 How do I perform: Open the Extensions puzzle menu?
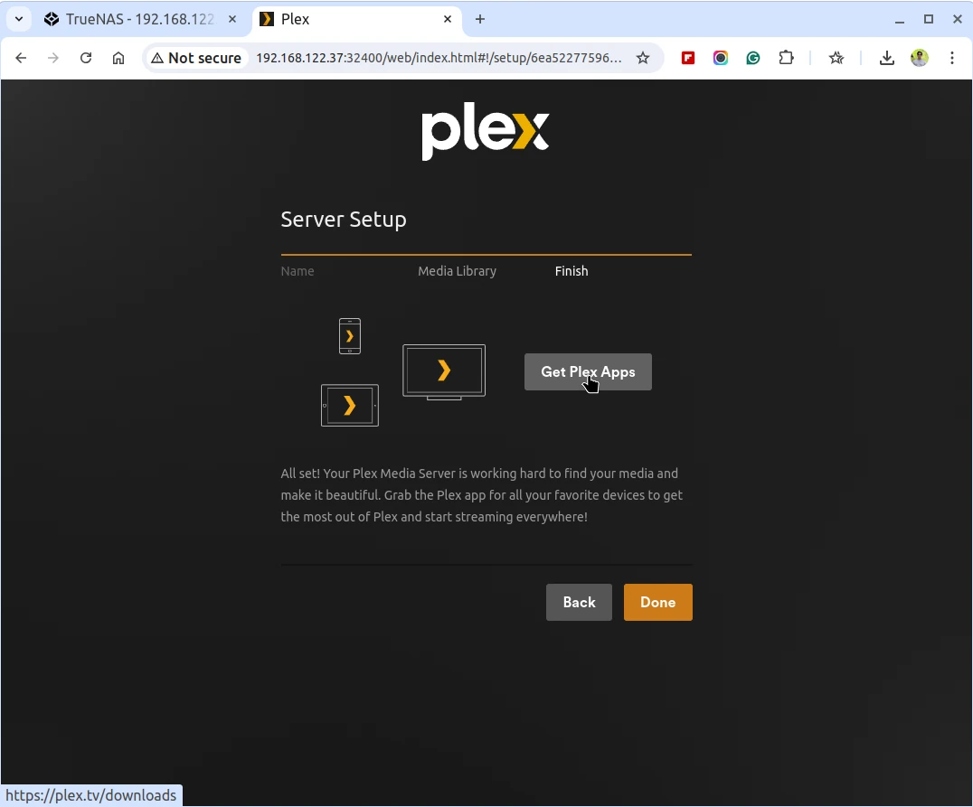coord(786,58)
